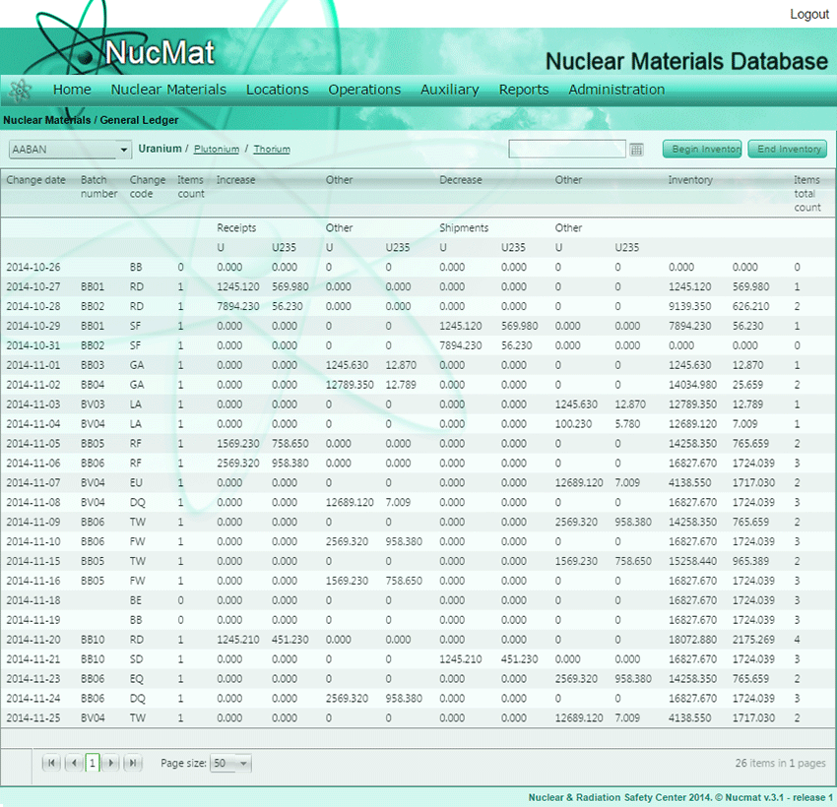Open the Nuclear Materials menu
Image resolution: width=837 pixels, height=807 pixels.
tap(168, 90)
